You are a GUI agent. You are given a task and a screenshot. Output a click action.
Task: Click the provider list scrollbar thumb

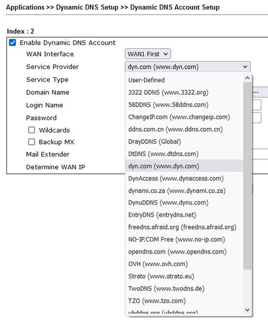pyautogui.click(x=247, y=176)
